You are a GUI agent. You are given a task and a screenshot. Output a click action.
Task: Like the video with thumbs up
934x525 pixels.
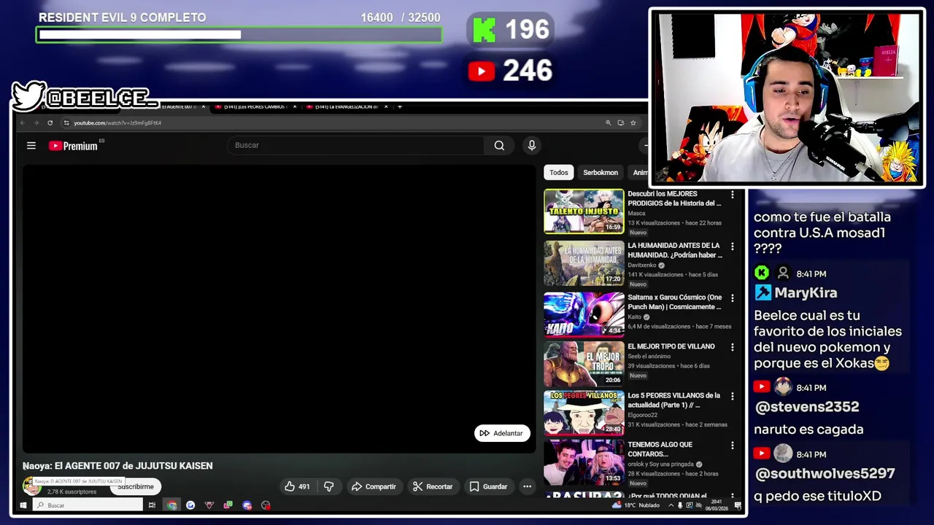tap(298, 486)
